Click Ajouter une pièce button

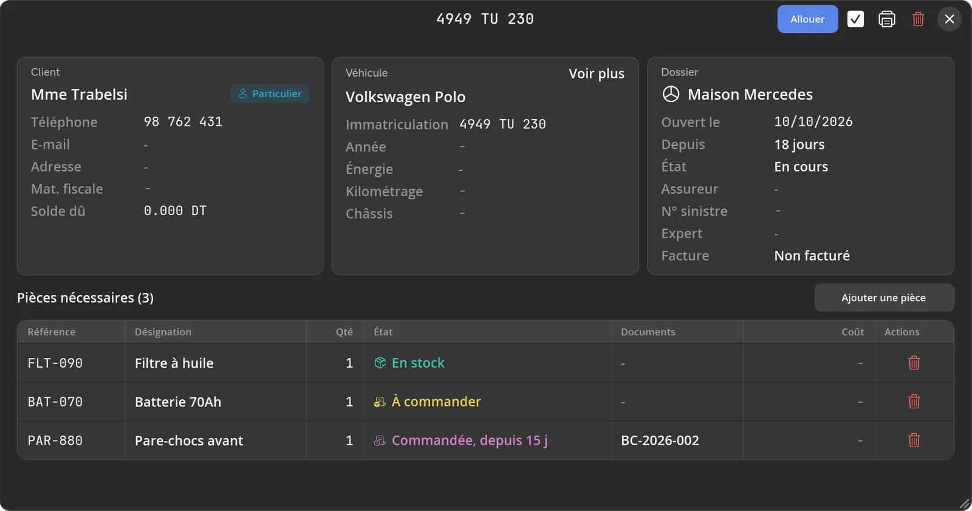[x=884, y=298]
